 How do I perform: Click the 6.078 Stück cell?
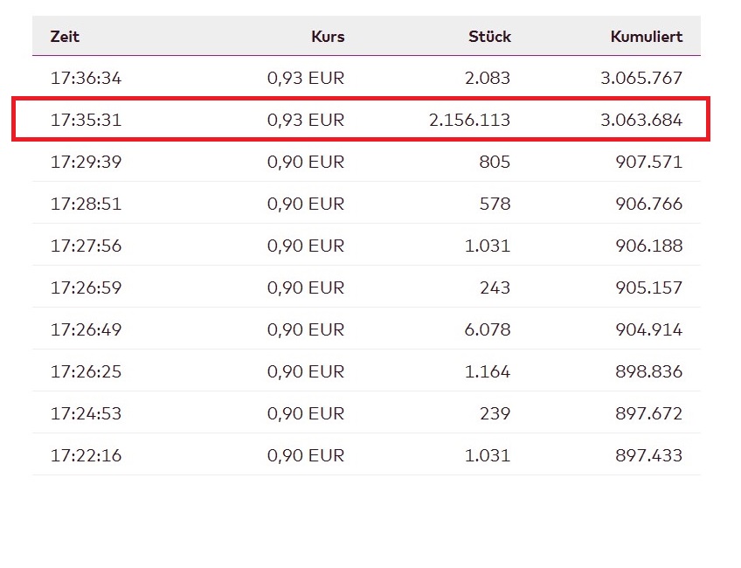point(488,329)
